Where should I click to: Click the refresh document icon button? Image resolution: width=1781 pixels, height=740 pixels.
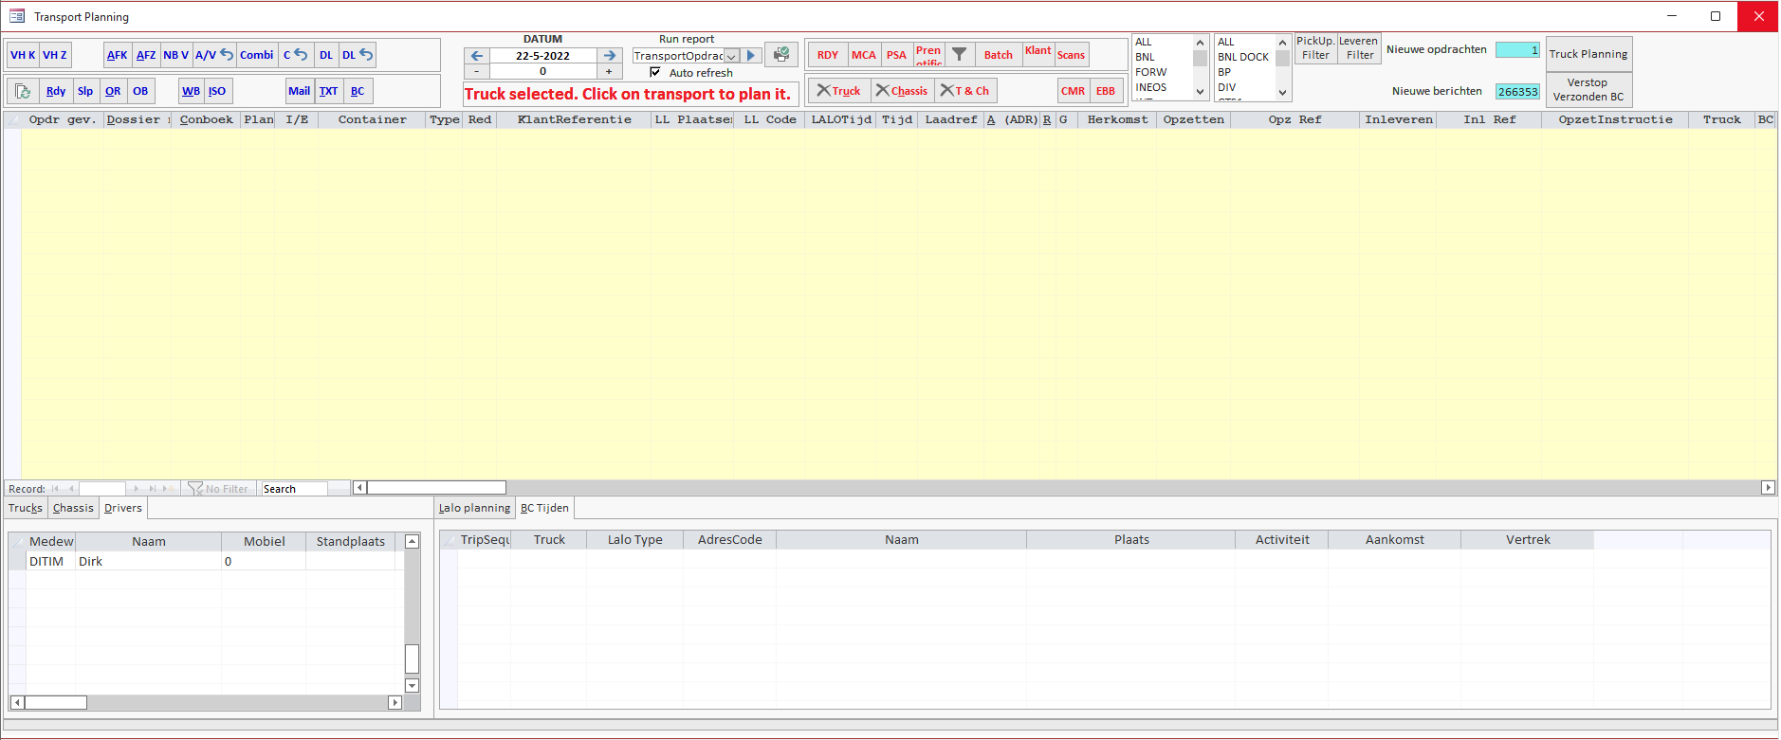point(24,91)
